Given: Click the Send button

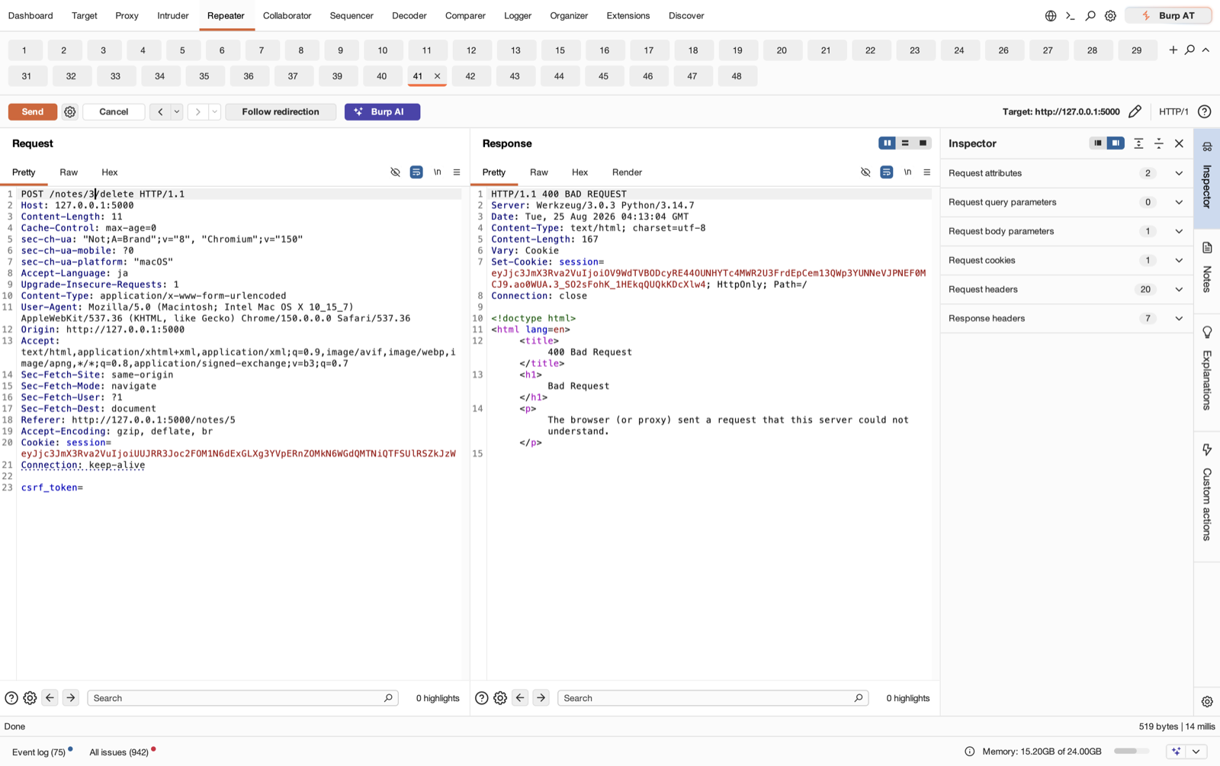Looking at the screenshot, I should click(33, 112).
